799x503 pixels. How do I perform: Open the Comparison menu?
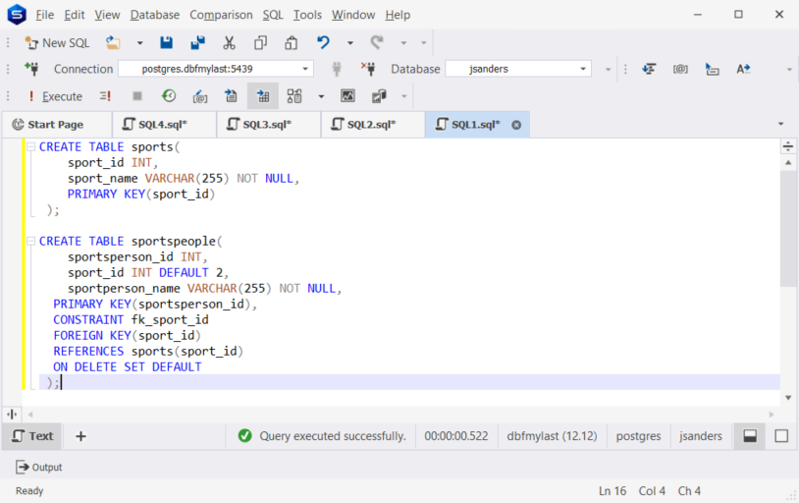[x=221, y=15]
